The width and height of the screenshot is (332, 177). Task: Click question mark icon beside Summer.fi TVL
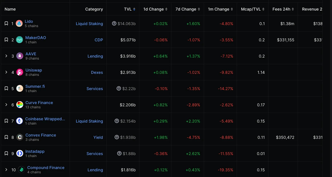(119, 88)
